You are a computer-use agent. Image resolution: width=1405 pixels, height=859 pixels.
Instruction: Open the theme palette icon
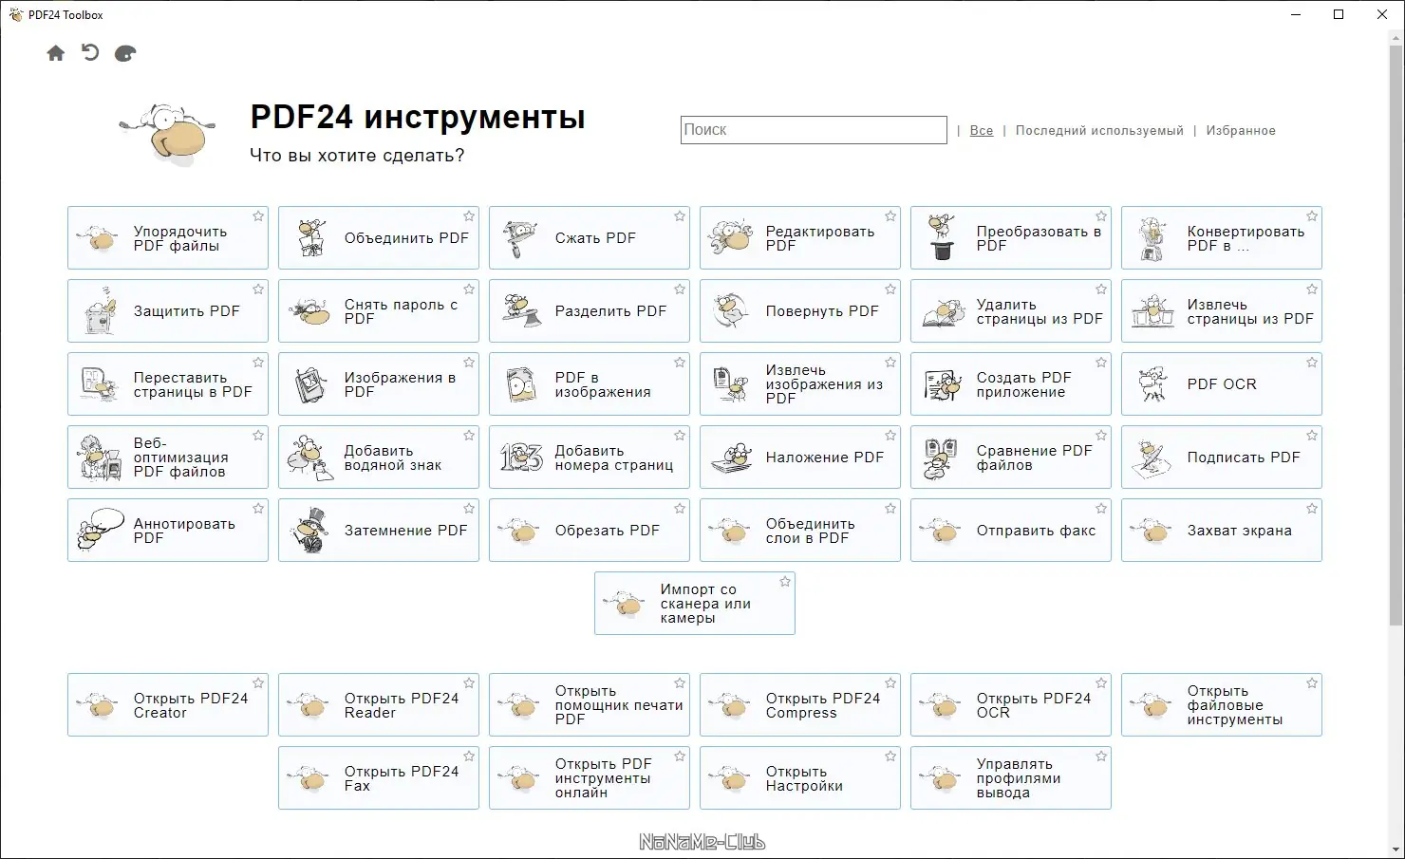point(125,53)
